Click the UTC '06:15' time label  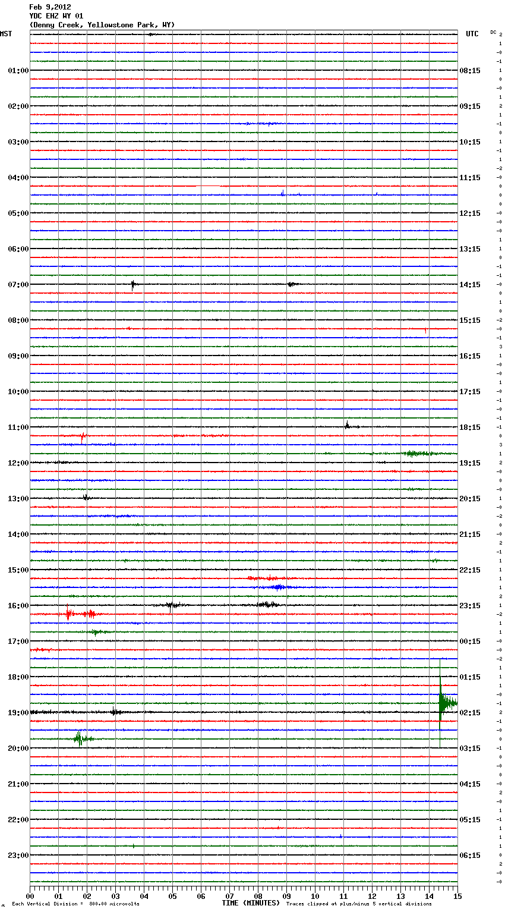point(470,856)
